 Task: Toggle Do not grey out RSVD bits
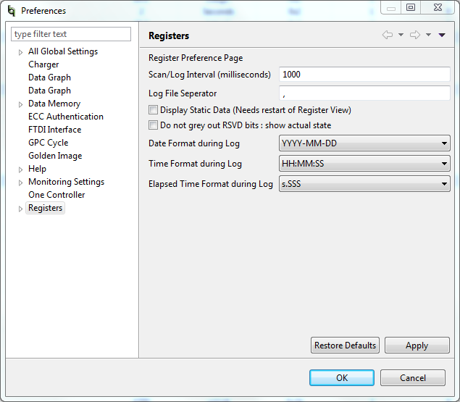(x=153, y=125)
